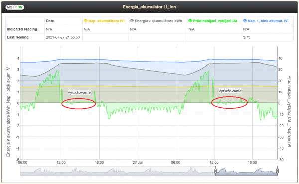Hide the Nap. akumulátora series eye icon
This screenshot has width=299, height=184.
point(85,21)
